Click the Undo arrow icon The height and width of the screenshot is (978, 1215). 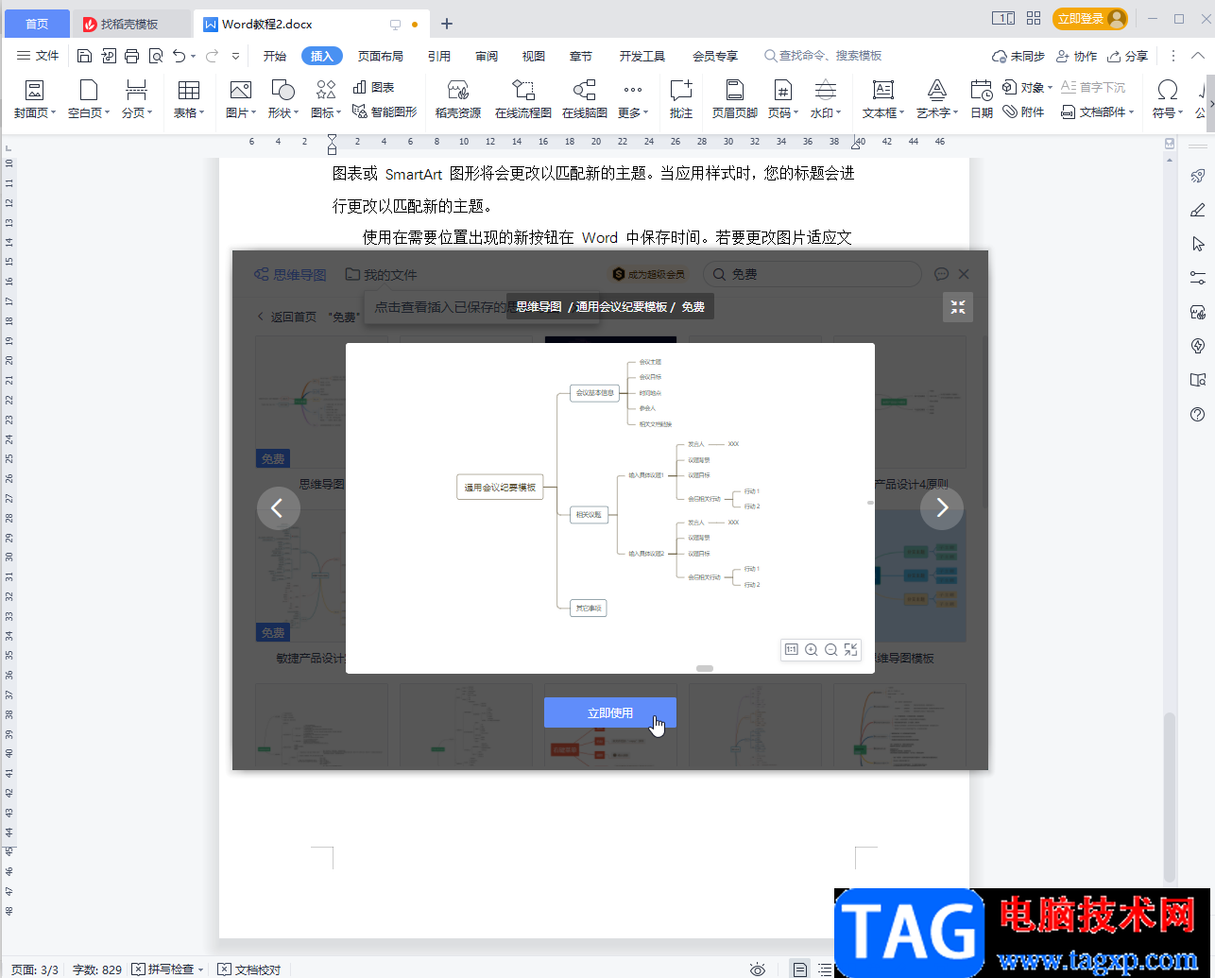point(179,56)
